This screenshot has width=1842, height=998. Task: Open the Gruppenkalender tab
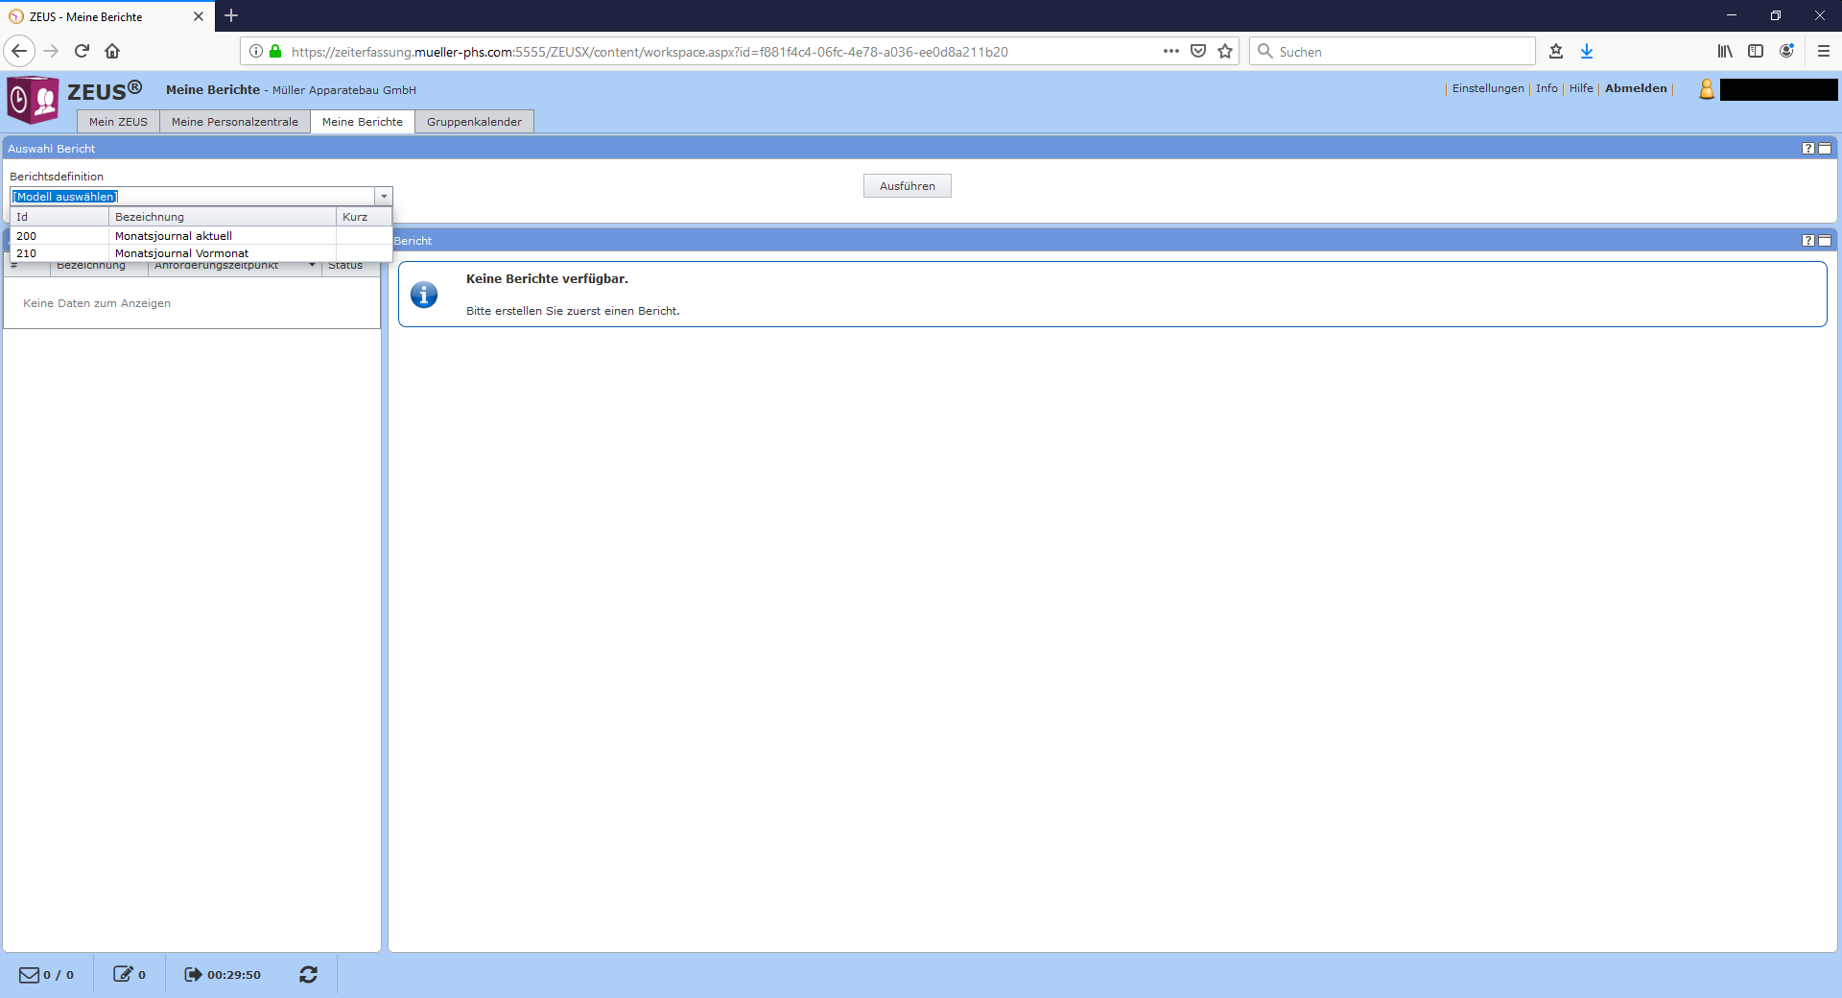[474, 122]
